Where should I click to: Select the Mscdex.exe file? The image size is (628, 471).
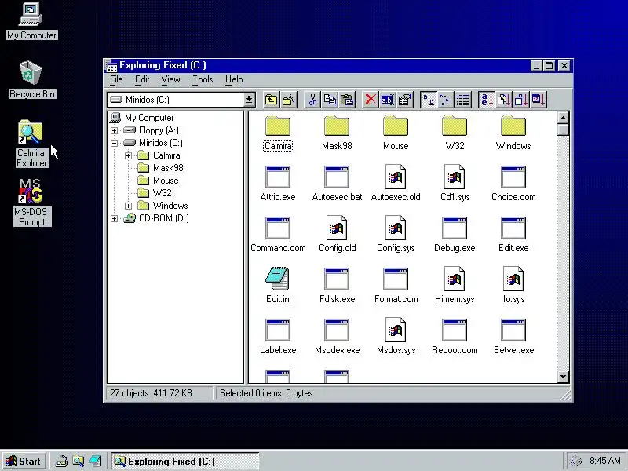(337, 337)
